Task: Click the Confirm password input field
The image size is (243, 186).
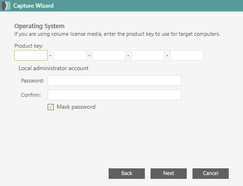Action: click(x=114, y=95)
